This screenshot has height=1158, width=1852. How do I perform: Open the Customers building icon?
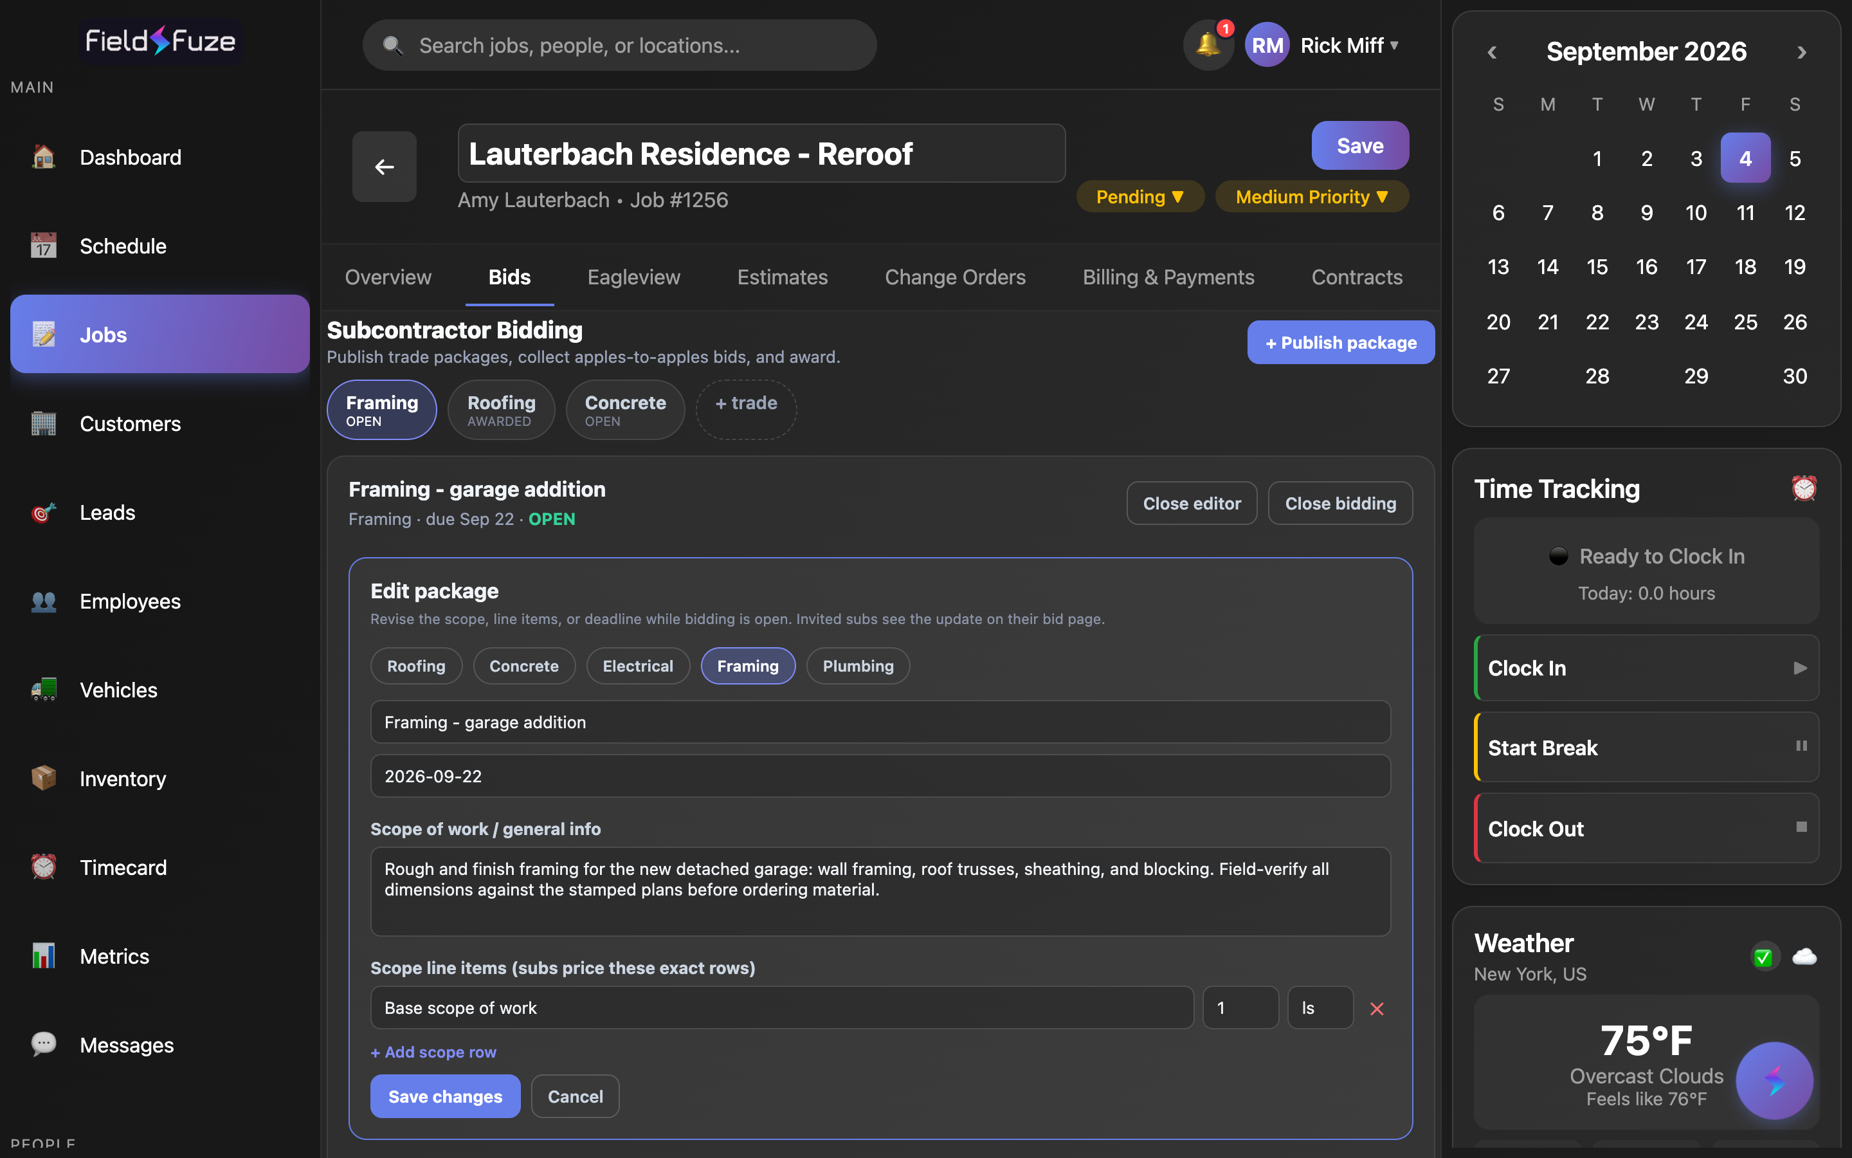coord(44,423)
